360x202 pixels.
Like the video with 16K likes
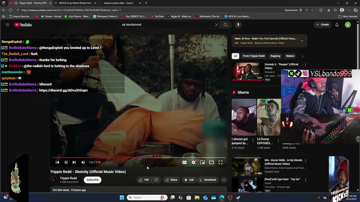click(144, 180)
